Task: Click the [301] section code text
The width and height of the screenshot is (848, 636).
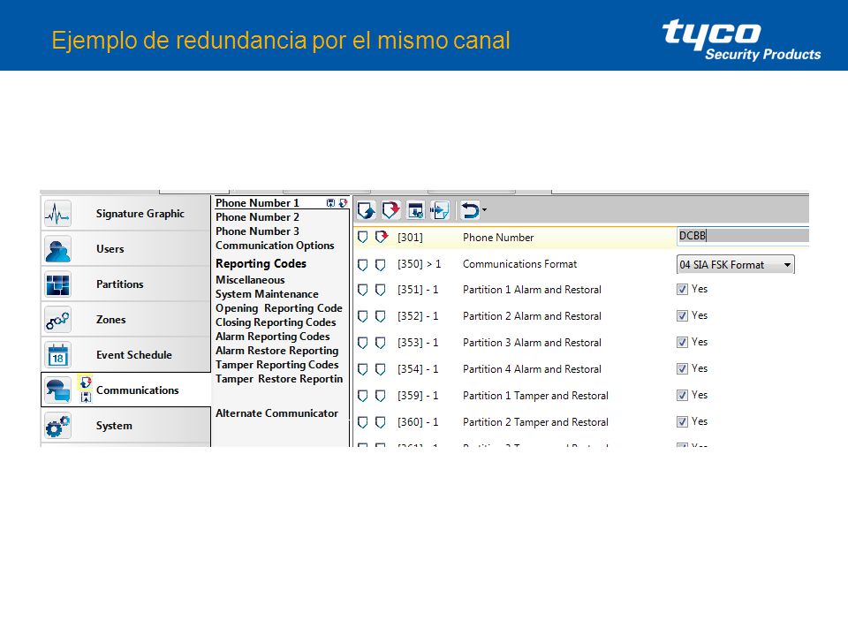Action: 410,238
